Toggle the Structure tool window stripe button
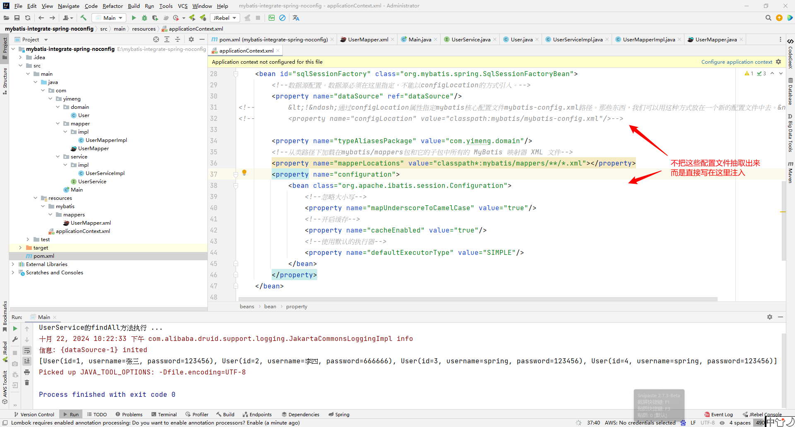Image resolution: width=795 pixels, height=427 pixels. [5, 81]
